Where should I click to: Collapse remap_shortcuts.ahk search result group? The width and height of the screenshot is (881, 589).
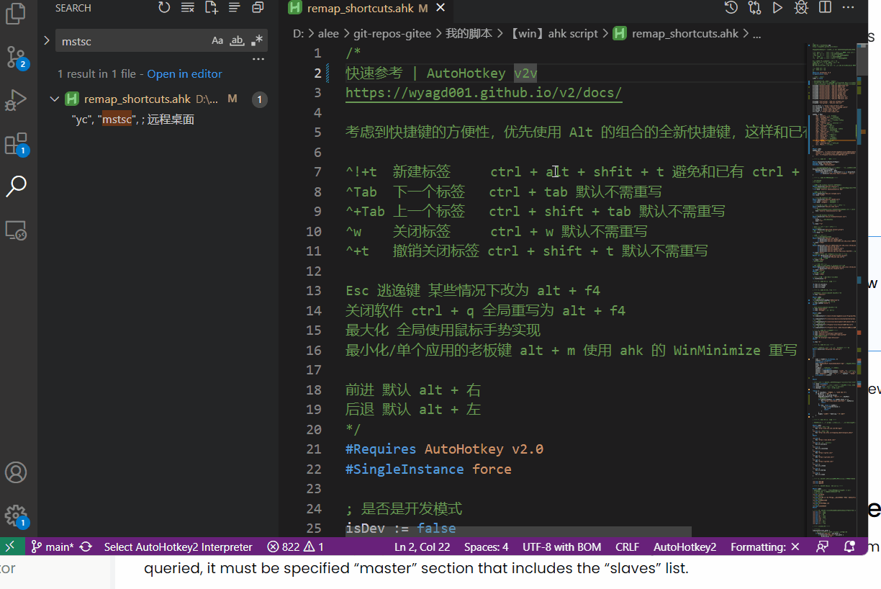point(55,99)
